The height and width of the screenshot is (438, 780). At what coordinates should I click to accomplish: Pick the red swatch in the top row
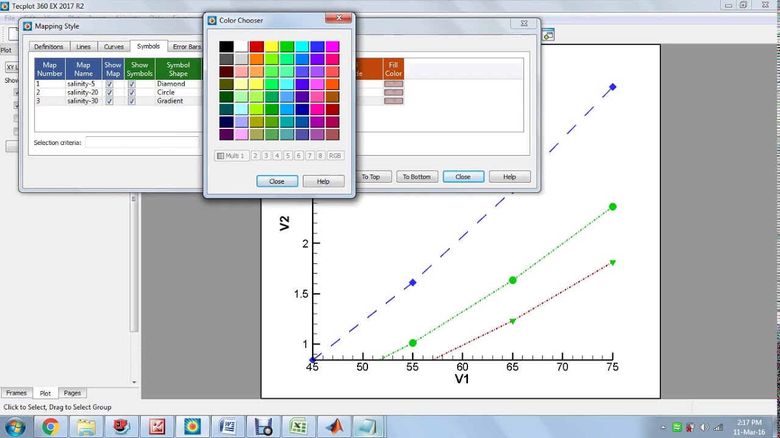point(257,47)
